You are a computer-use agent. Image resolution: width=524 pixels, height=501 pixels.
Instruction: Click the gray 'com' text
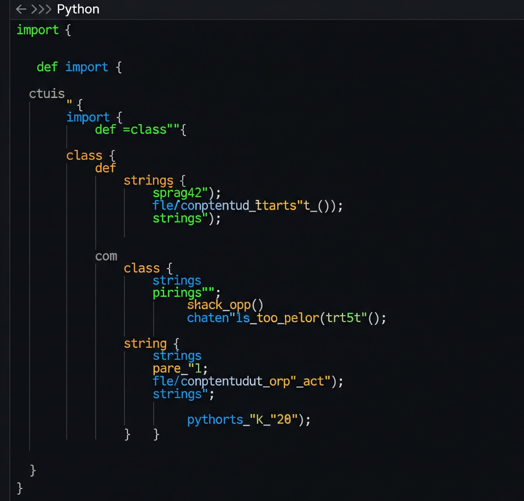pos(106,257)
